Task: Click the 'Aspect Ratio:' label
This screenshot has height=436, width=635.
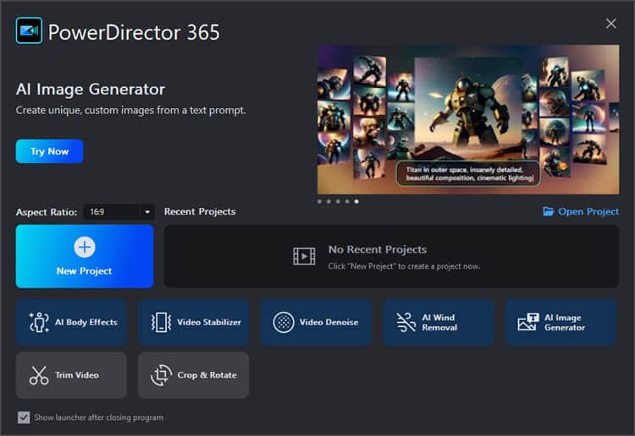Action: click(x=47, y=212)
